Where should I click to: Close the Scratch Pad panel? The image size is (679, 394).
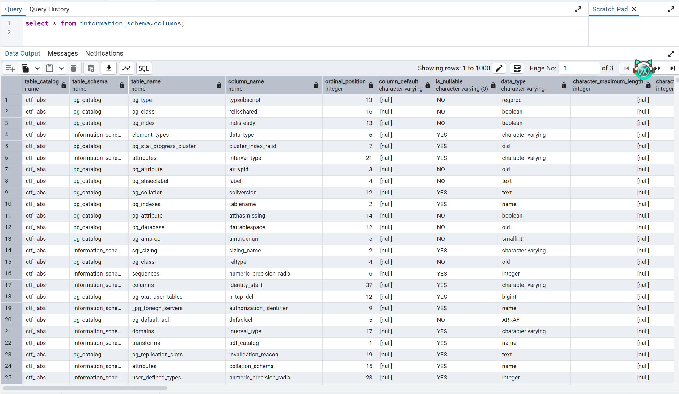pos(634,9)
